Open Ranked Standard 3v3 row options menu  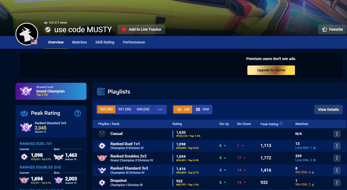click(337, 170)
